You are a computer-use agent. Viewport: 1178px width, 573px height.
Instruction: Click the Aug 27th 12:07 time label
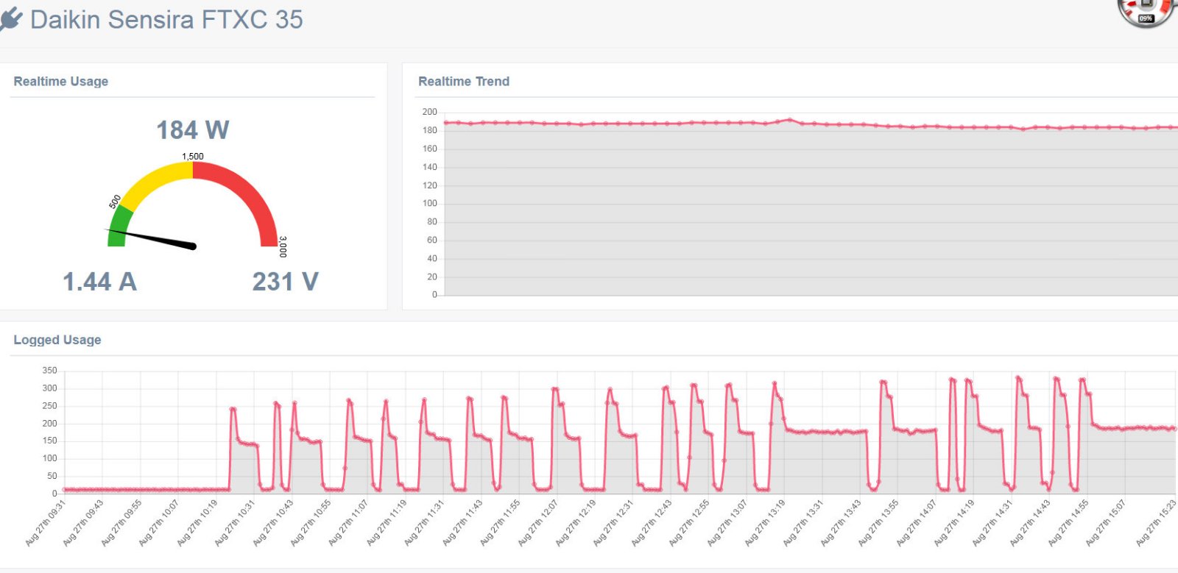click(538, 523)
